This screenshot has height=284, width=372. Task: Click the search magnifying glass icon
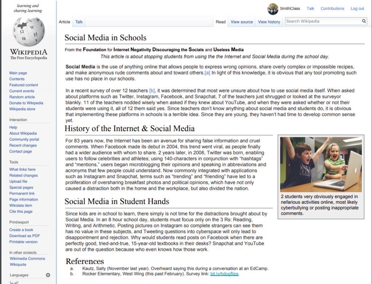pyautogui.click(x=364, y=21)
